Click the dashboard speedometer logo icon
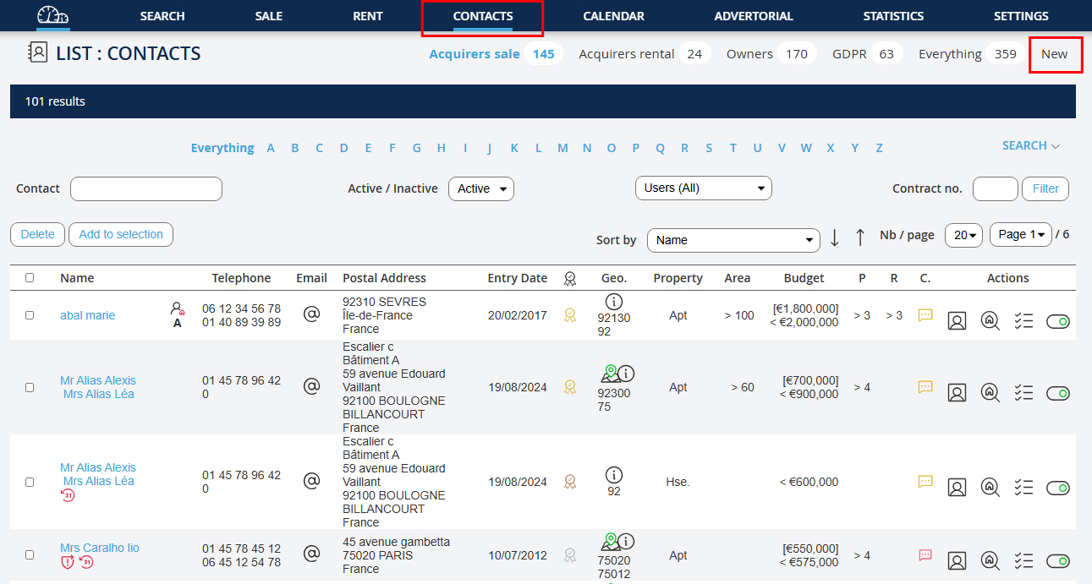 coord(53,16)
